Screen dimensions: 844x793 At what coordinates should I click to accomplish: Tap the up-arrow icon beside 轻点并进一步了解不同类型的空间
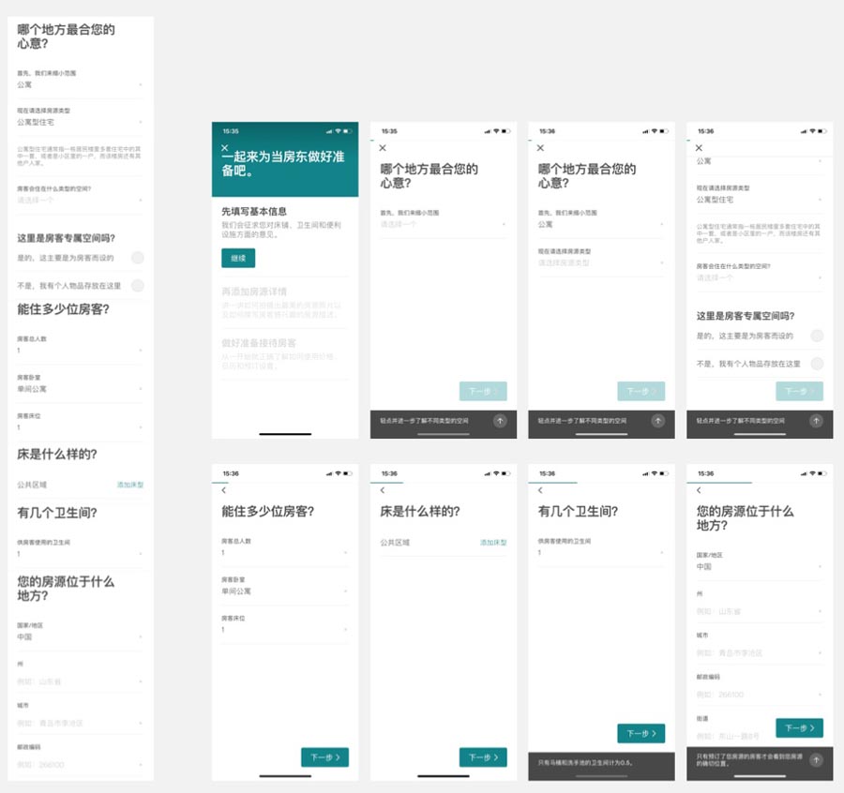(x=658, y=422)
